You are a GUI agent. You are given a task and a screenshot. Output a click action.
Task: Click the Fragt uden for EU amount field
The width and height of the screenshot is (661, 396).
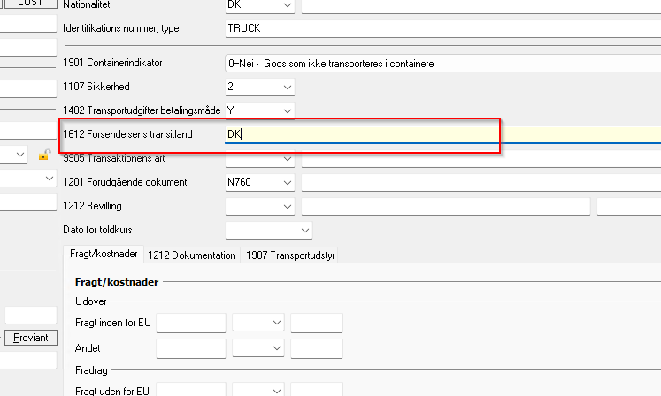click(x=190, y=389)
